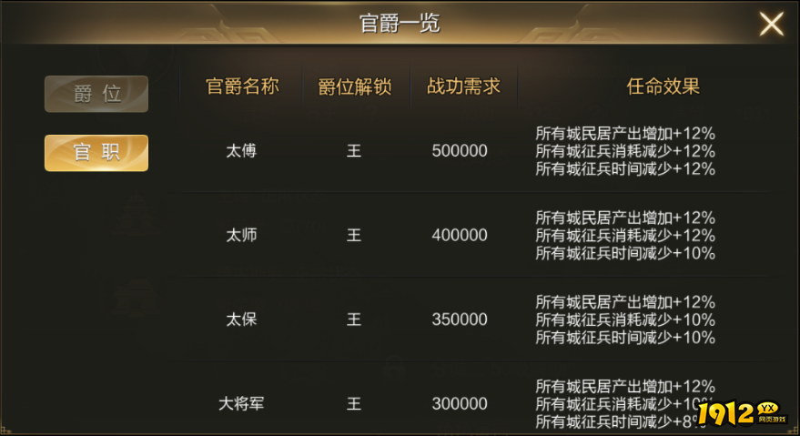
Task: Select the 太保 title row
Action: [241, 319]
